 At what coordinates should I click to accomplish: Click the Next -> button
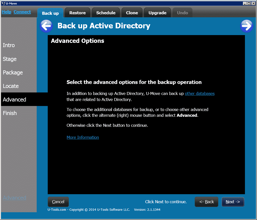click(x=233, y=202)
